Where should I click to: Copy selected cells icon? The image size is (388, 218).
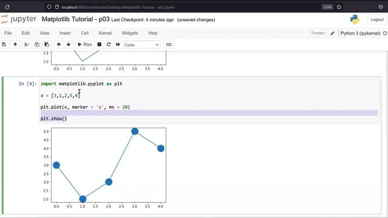(36, 44)
